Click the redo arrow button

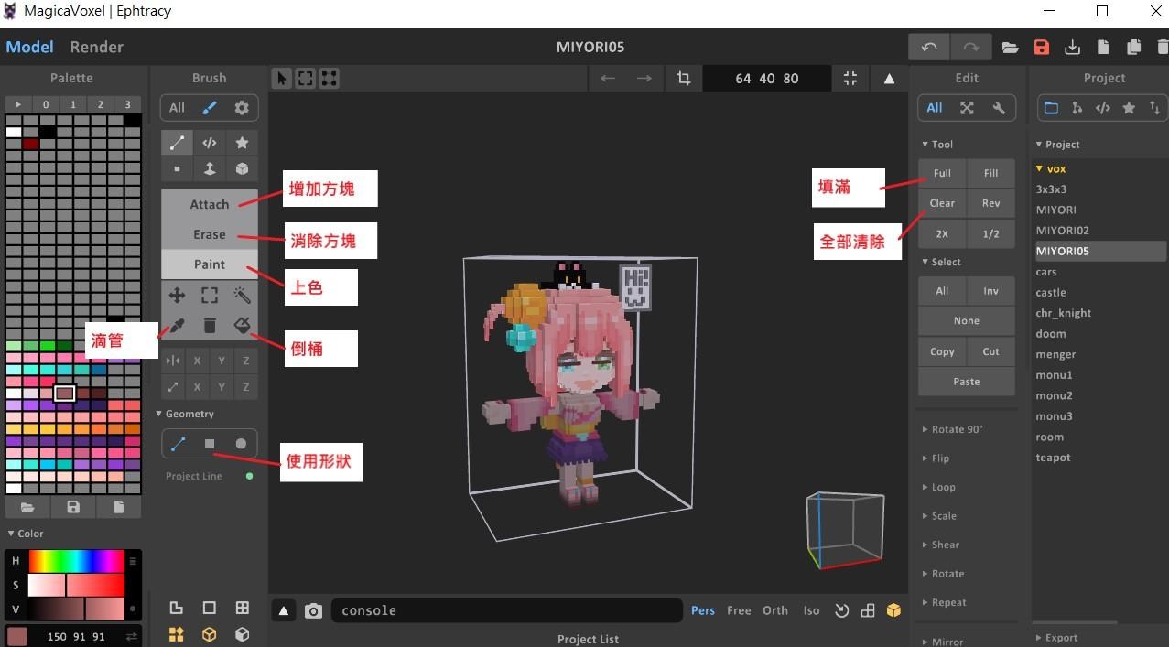coord(971,48)
